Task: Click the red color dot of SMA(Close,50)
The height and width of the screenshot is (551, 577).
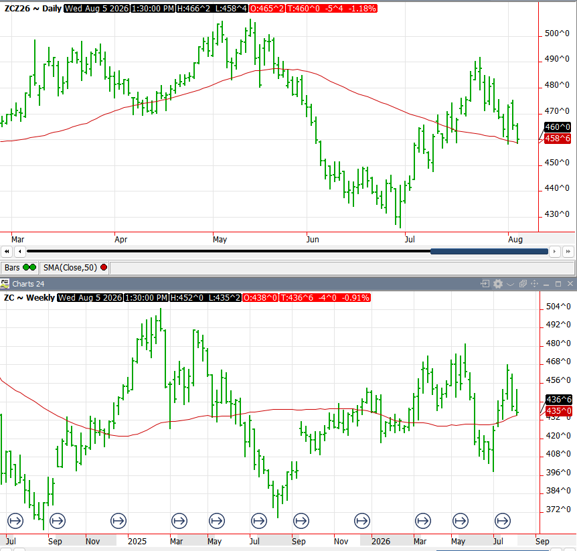Action: point(104,267)
